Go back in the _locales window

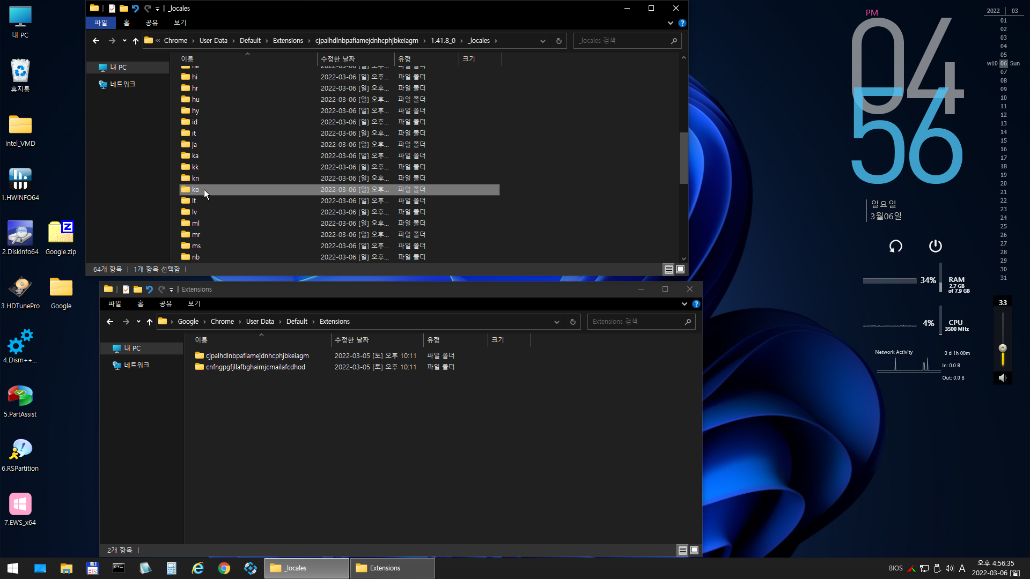(96, 41)
